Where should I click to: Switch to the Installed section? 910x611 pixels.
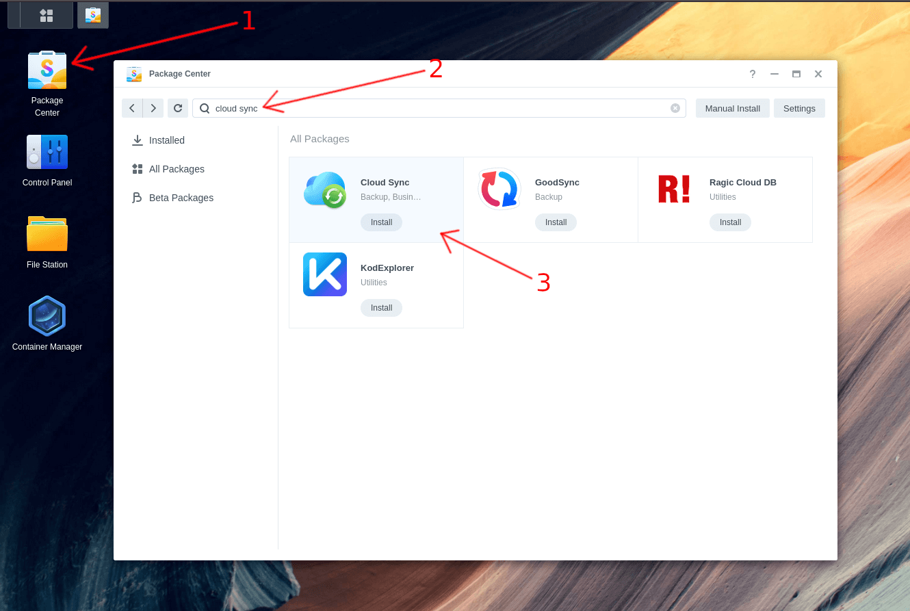click(167, 140)
